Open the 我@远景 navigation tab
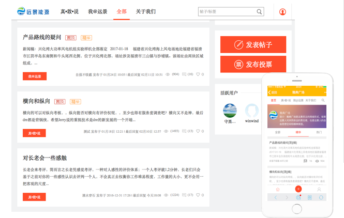Viewport: 344px width, 218px height. click(x=98, y=11)
